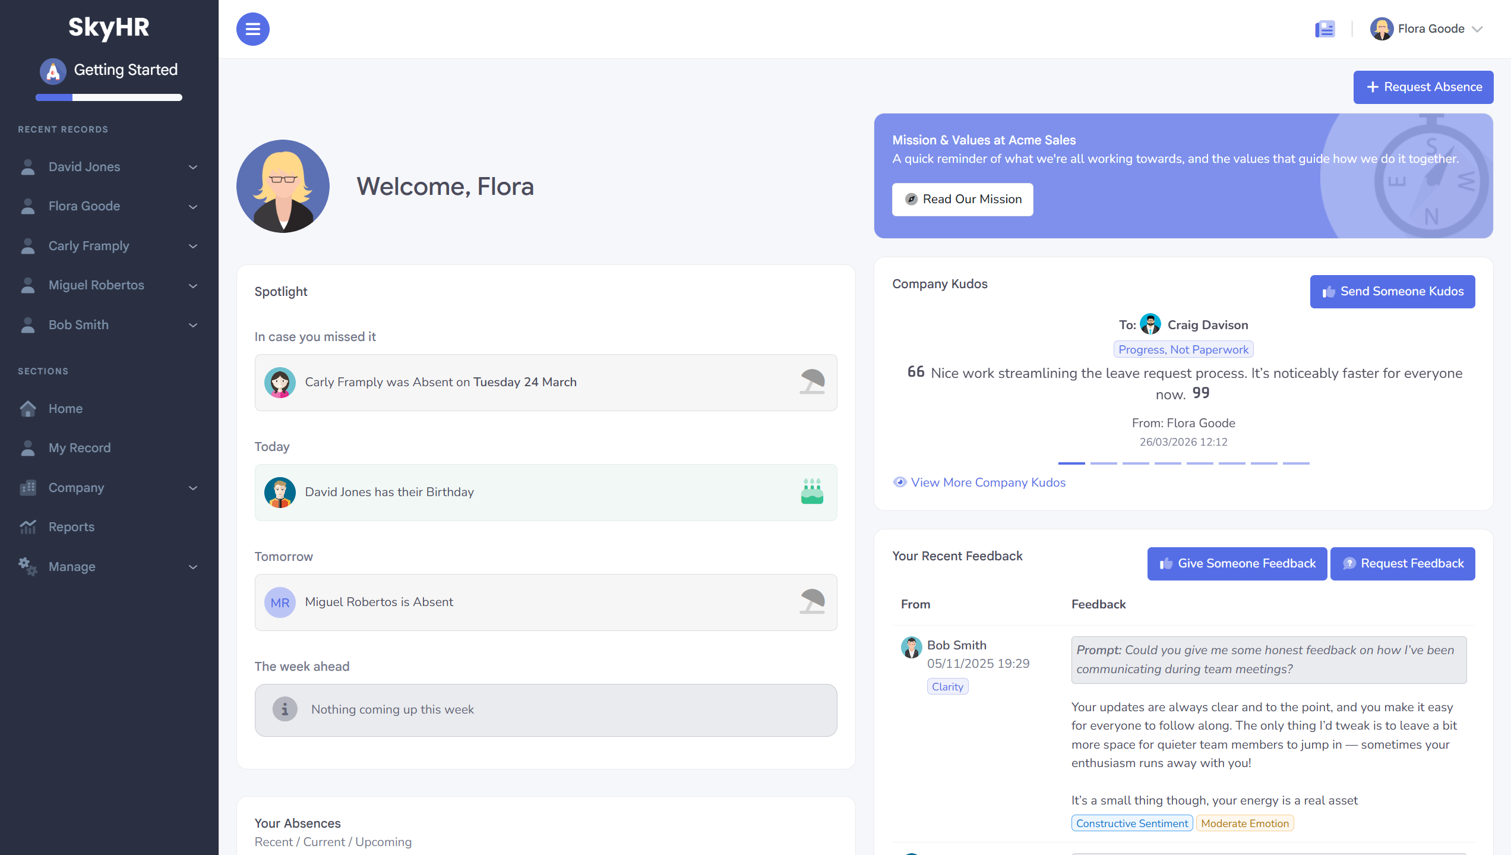
Task: Click the Clarity feedback tag
Action: [x=947, y=687]
